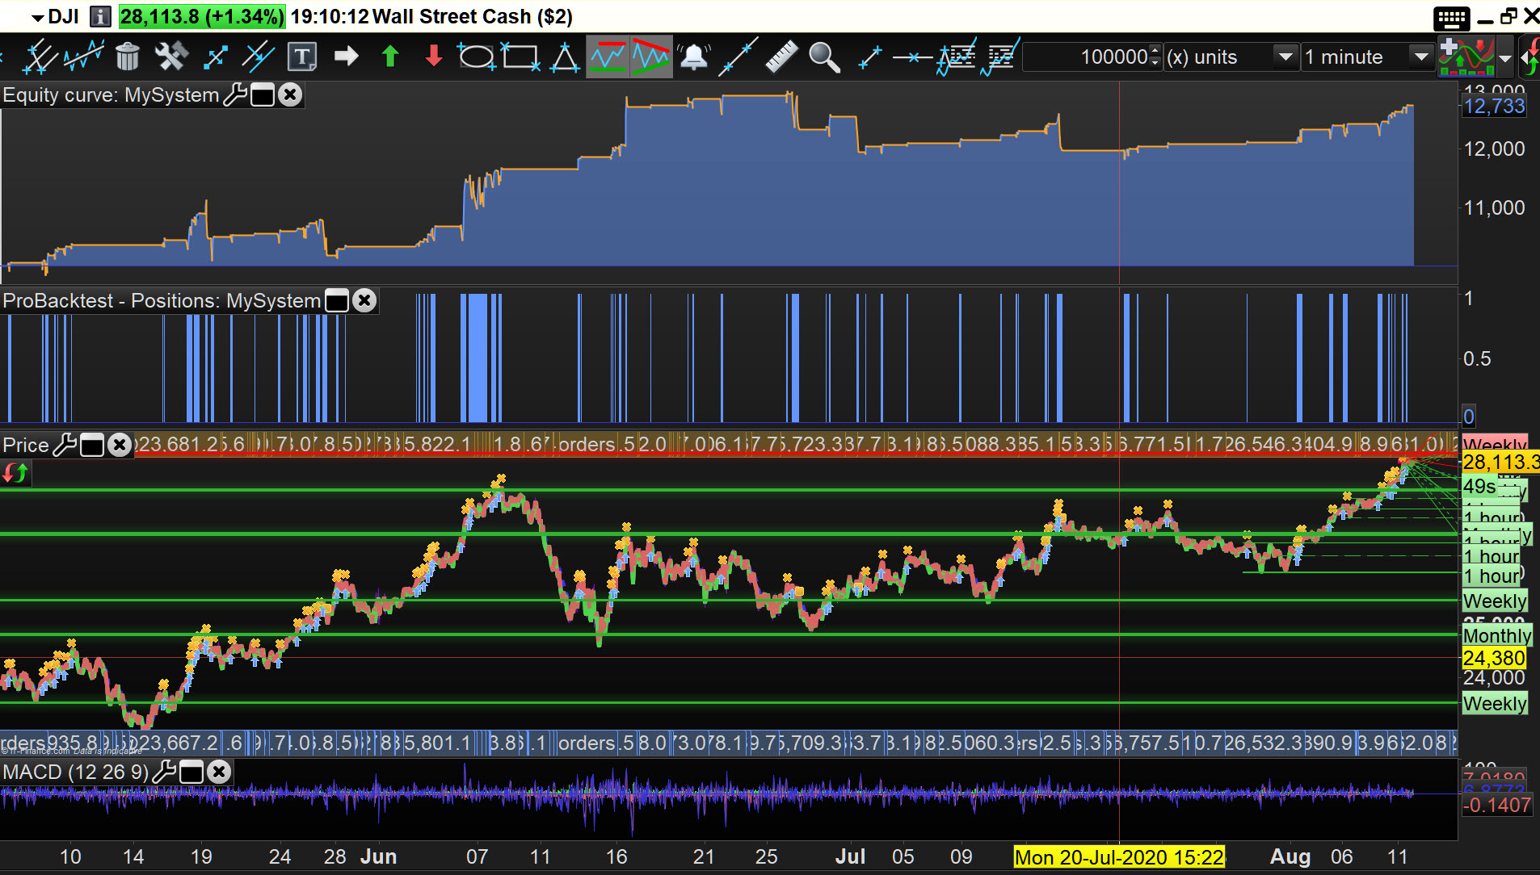Open the alert bell icon
Image resolution: width=1540 pixels, height=875 pixels.
pyautogui.click(x=694, y=57)
